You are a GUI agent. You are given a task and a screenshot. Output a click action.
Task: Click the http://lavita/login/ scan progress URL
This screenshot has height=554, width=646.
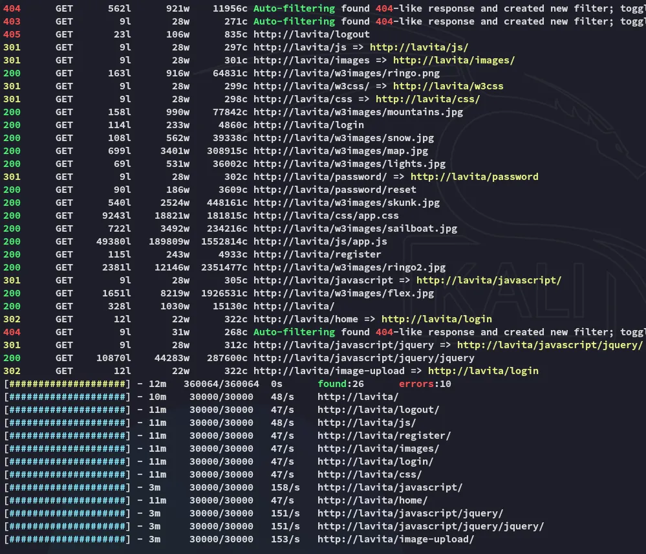[x=375, y=461]
